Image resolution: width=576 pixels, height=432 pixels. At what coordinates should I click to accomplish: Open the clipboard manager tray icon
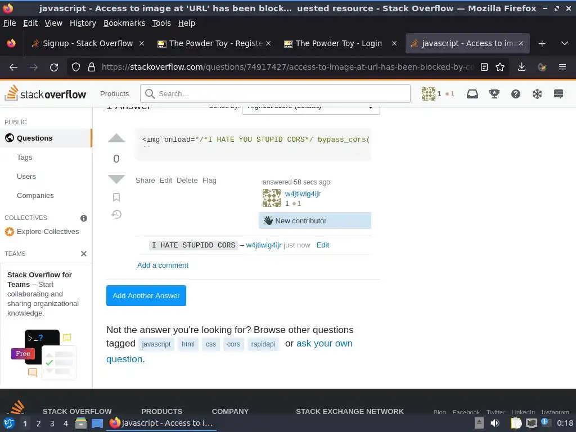click(516, 423)
